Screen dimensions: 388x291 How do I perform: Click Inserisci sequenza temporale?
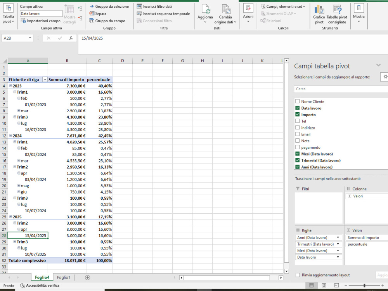[x=163, y=14]
